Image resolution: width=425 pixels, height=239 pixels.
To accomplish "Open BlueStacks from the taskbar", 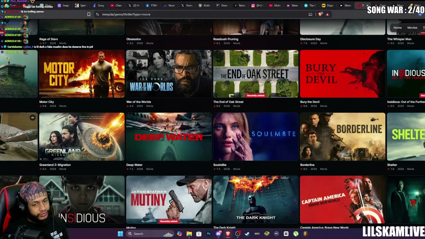I will pos(267,234).
